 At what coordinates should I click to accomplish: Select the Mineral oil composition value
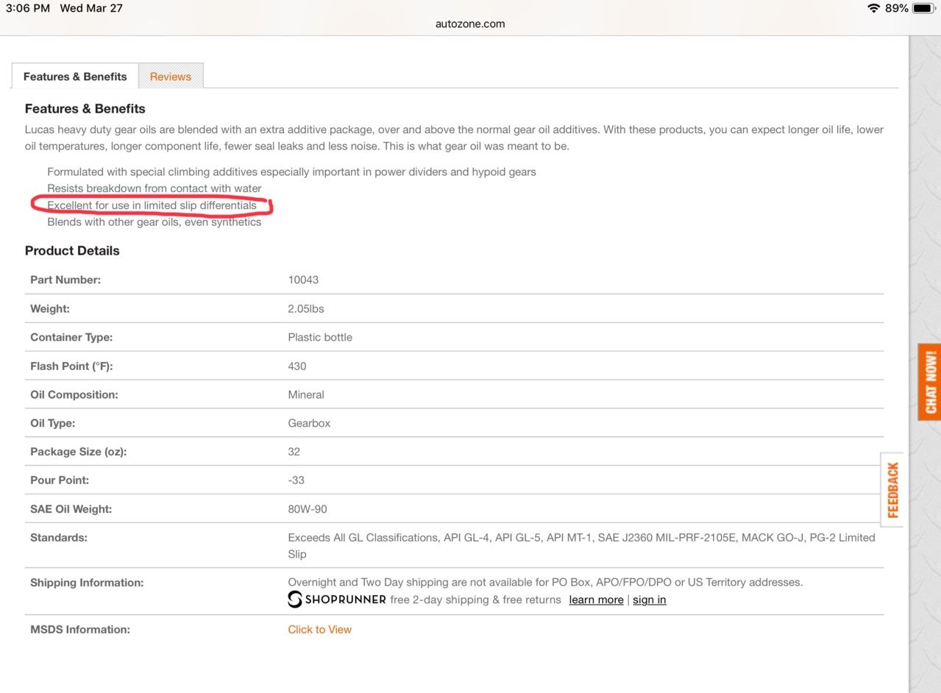(x=306, y=395)
